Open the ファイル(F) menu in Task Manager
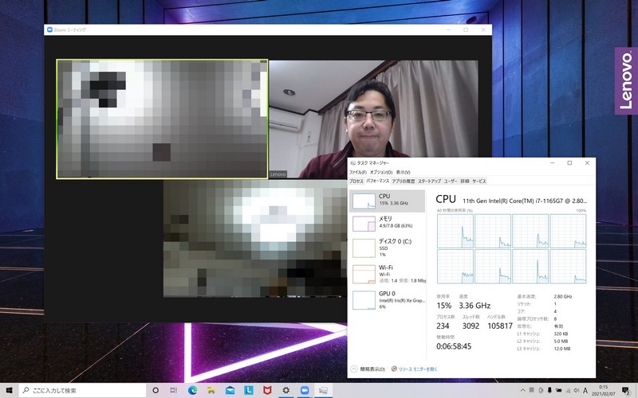The height and width of the screenshot is (398, 638). pos(357,172)
